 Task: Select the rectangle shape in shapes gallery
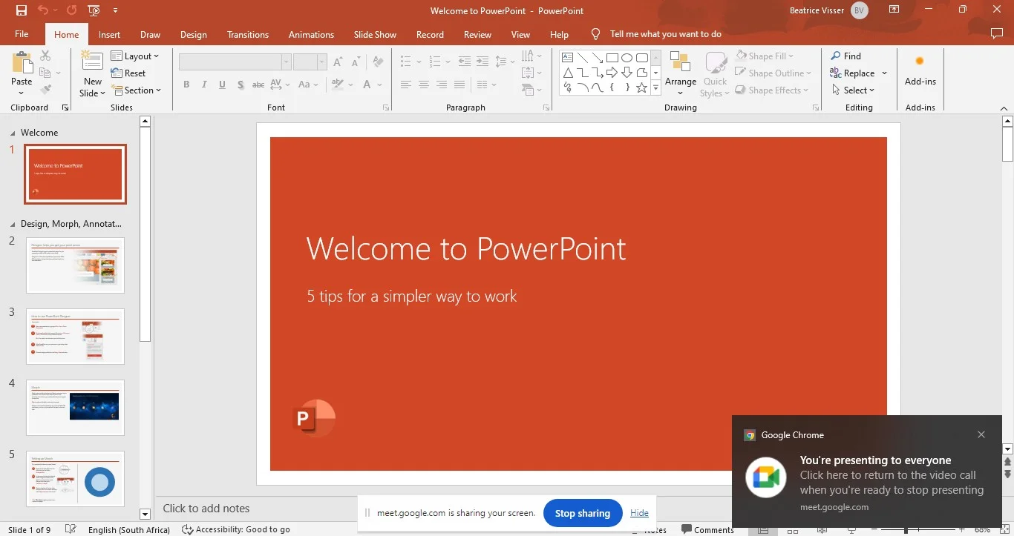pyautogui.click(x=612, y=58)
